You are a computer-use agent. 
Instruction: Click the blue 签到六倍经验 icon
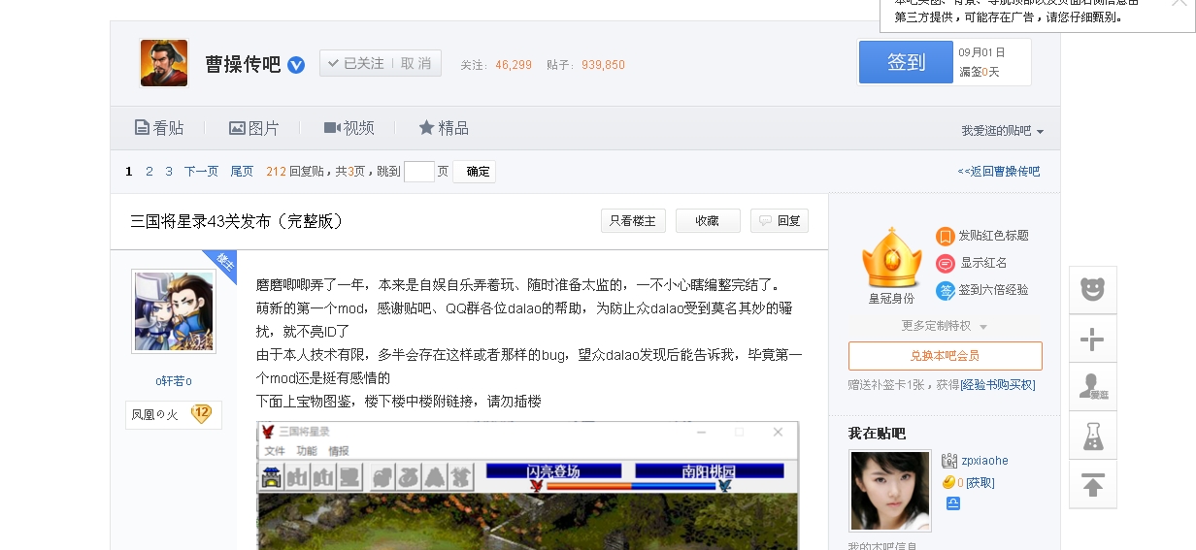tap(945, 290)
